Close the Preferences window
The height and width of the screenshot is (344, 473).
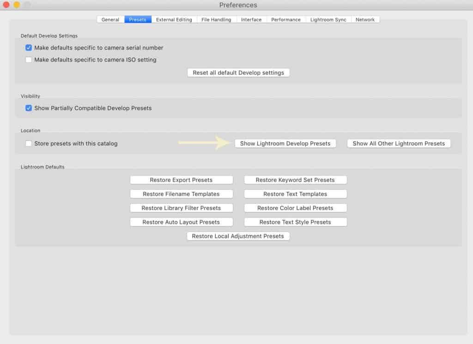[6, 5]
